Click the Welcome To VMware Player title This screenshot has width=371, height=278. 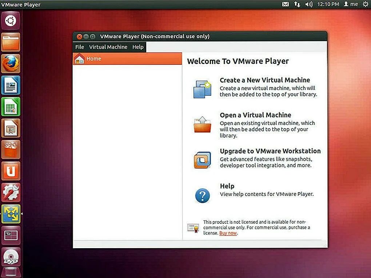(x=238, y=61)
